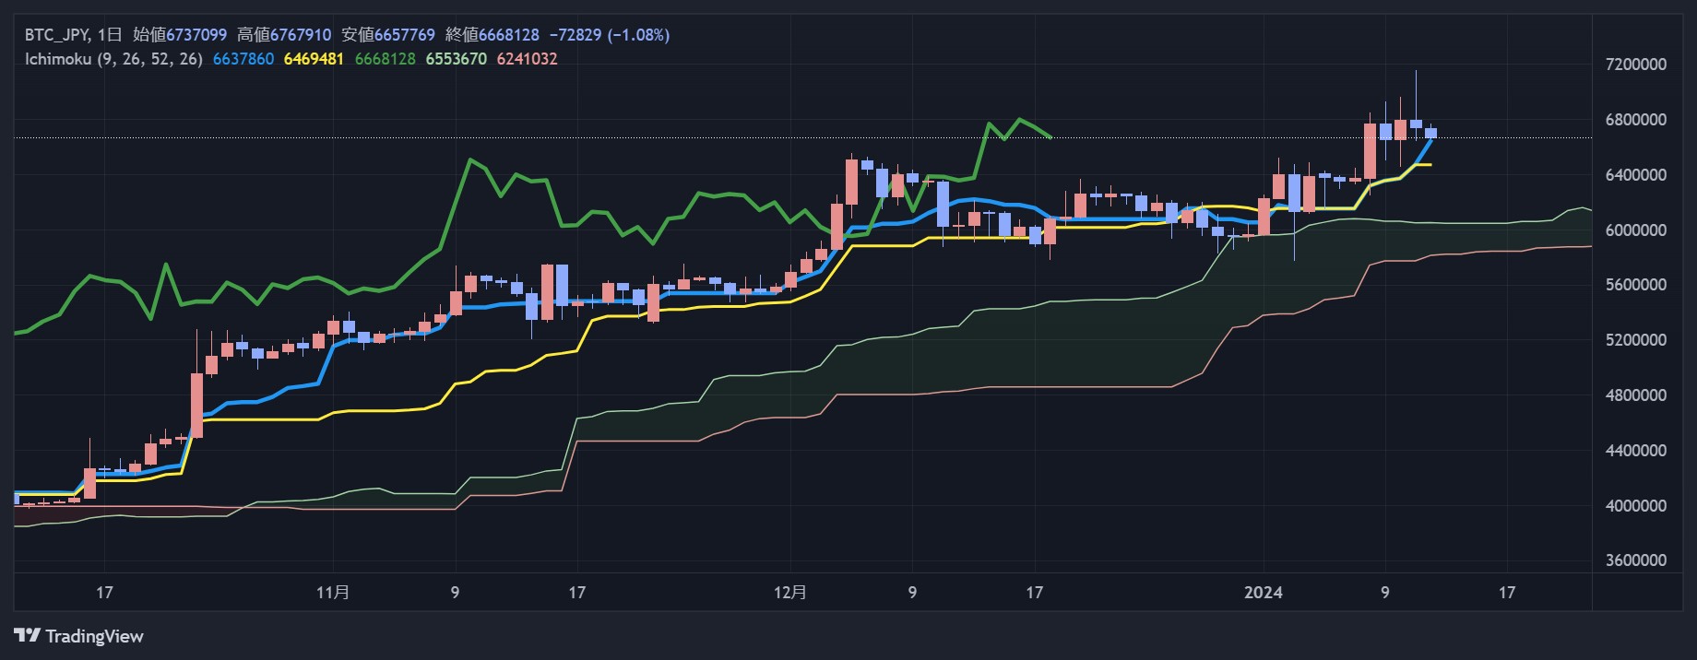Select the 2024 marker on time axis

(1263, 593)
